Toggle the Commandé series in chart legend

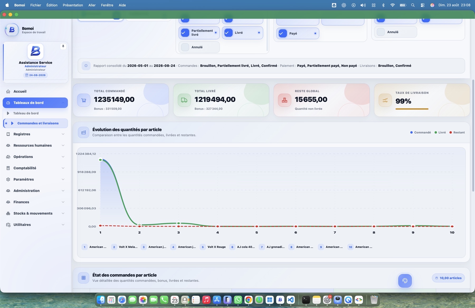coord(420,133)
